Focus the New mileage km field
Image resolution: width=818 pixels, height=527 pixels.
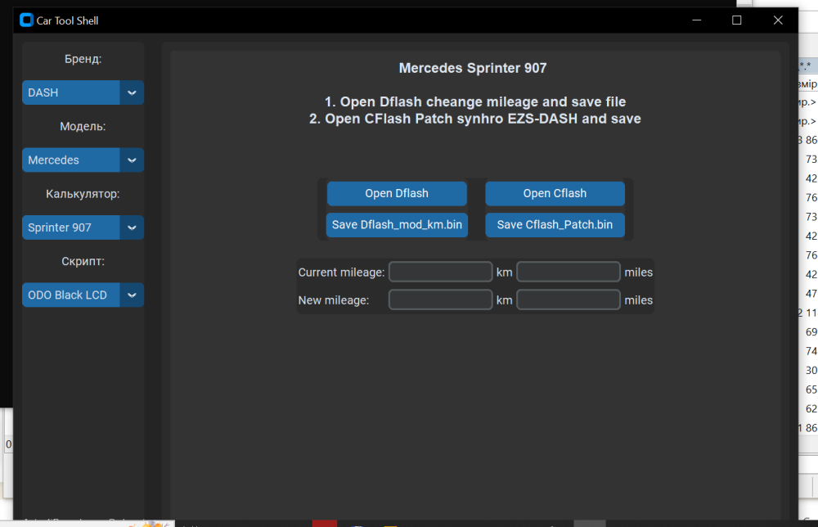click(441, 300)
